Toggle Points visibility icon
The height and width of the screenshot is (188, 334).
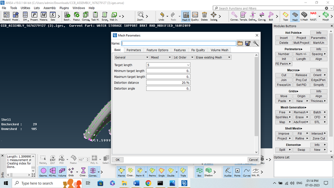pos(237,172)
